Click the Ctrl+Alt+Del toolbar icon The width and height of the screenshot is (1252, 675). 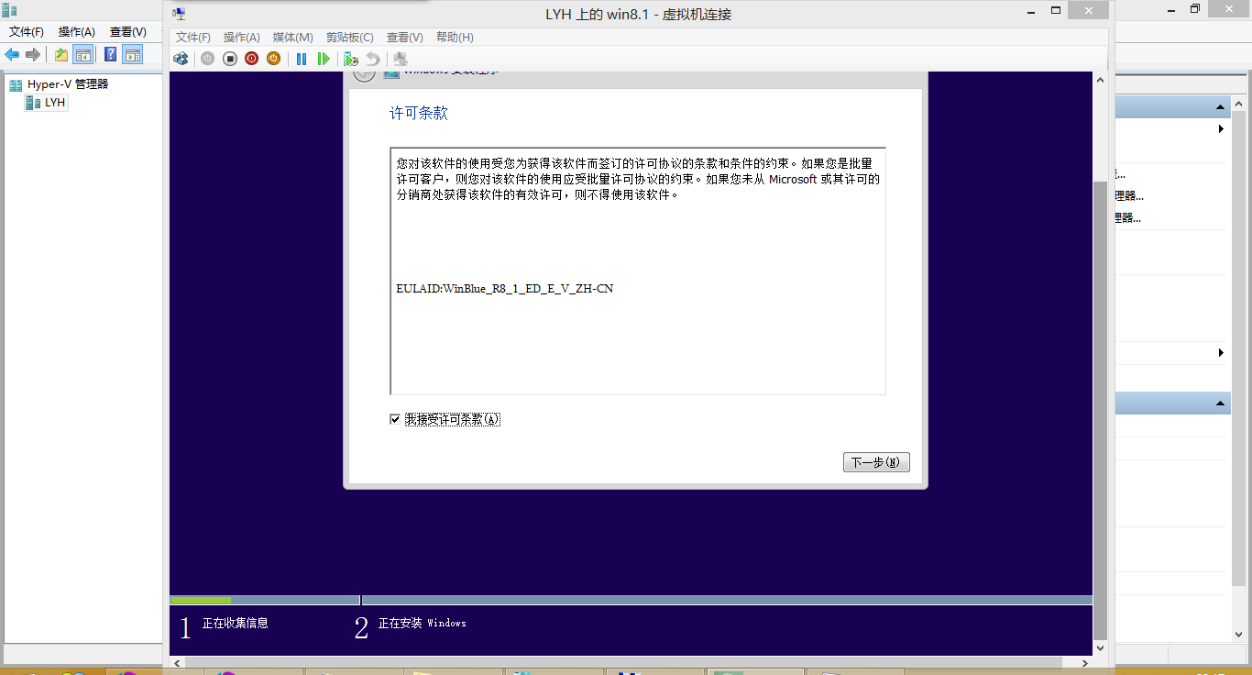tap(181, 59)
